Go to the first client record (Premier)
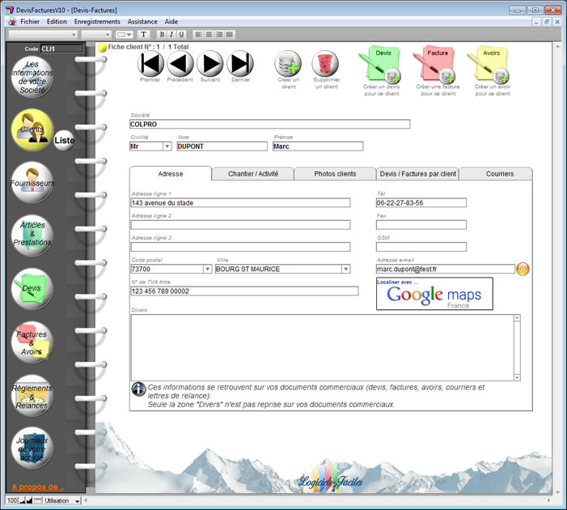This screenshot has width=567, height=510. coord(150,63)
